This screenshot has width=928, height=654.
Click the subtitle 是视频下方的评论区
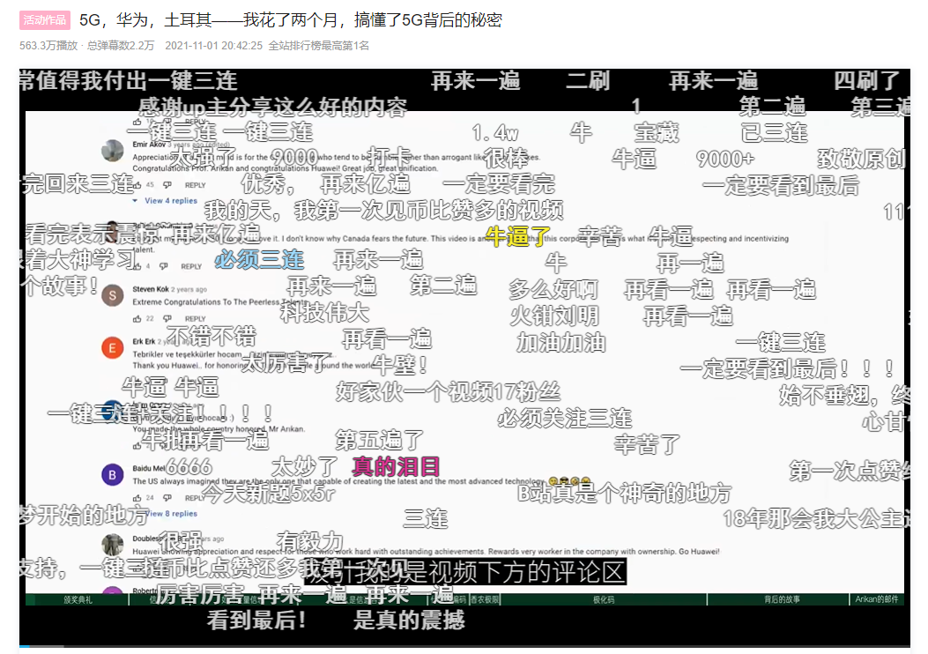(x=513, y=572)
